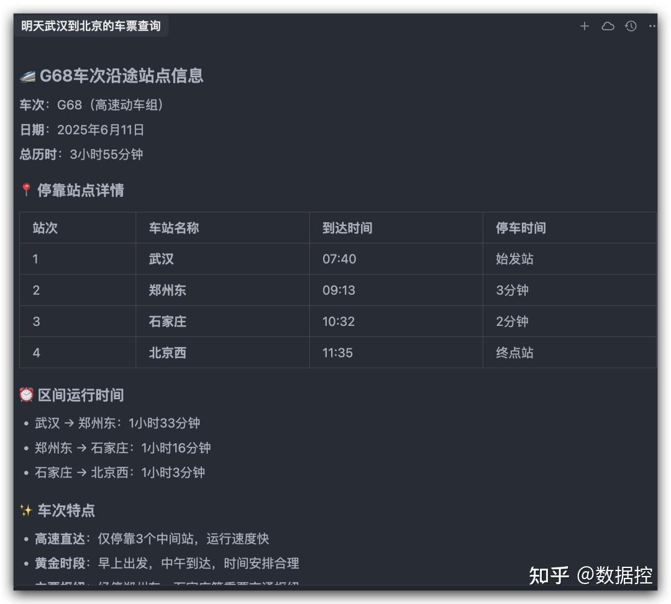Click the cloud sync icon

coord(608,26)
